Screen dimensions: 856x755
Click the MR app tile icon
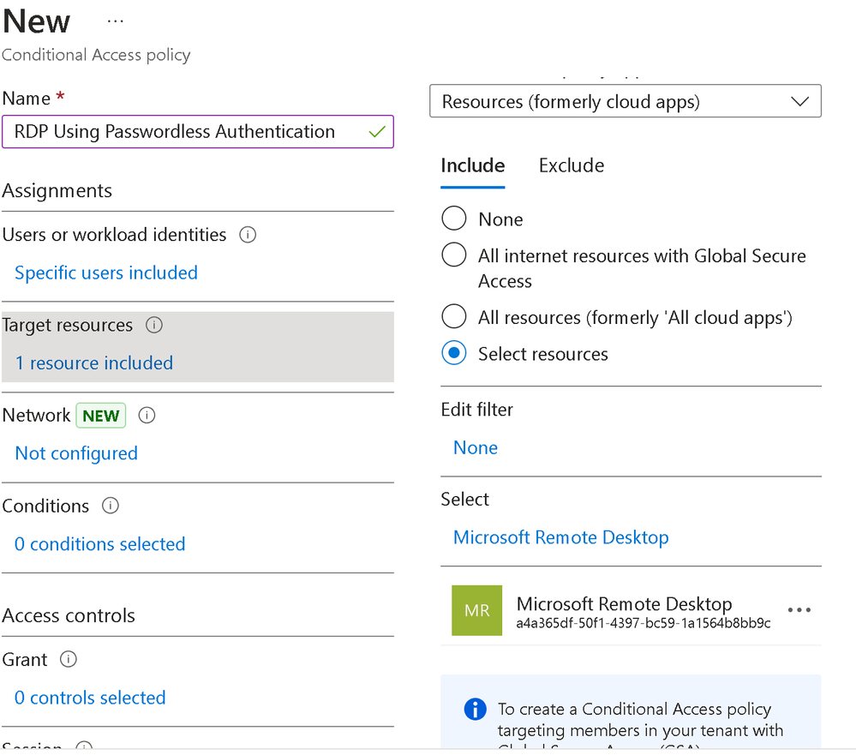tap(476, 610)
